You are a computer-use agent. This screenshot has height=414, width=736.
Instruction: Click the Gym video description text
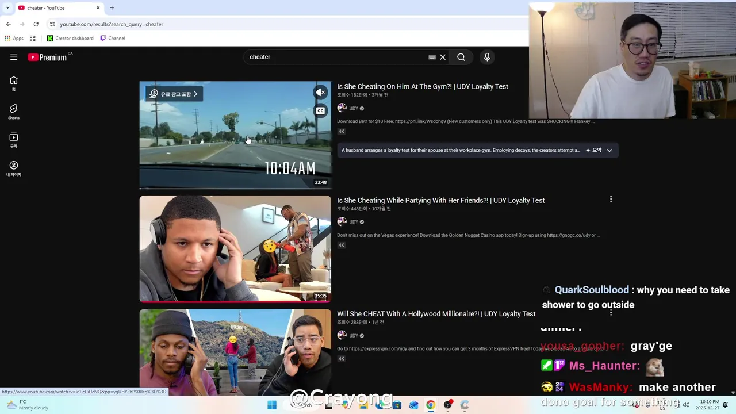click(466, 121)
